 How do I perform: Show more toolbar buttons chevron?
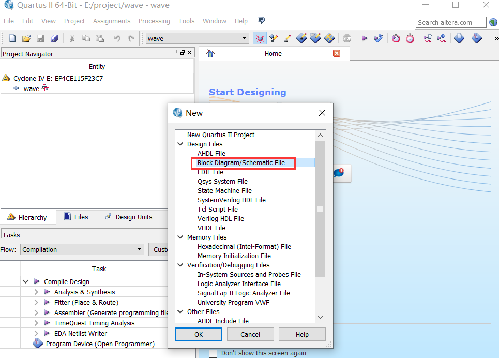coord(496,38)
